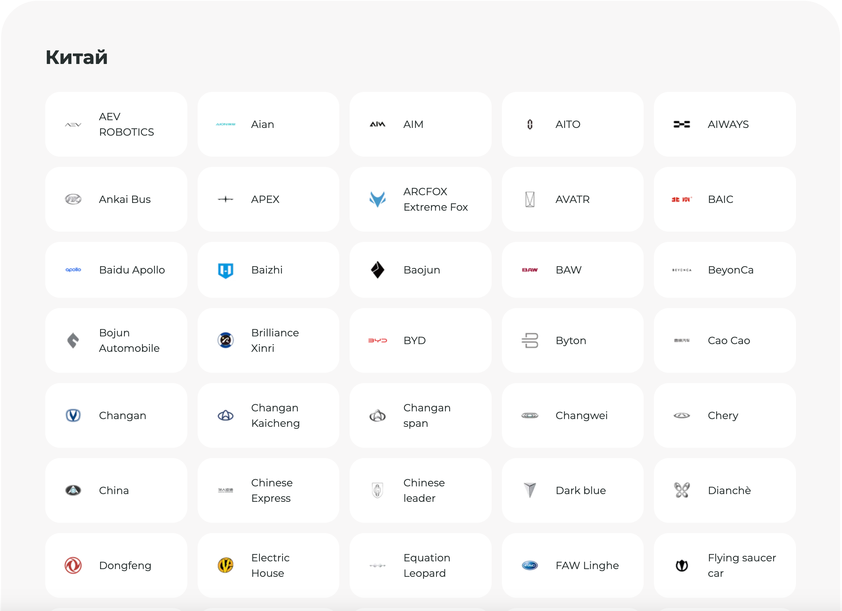Click the FAW Linghe blue oval logo
This screenshot has width=842, height=611.
(x=530, y=565)
